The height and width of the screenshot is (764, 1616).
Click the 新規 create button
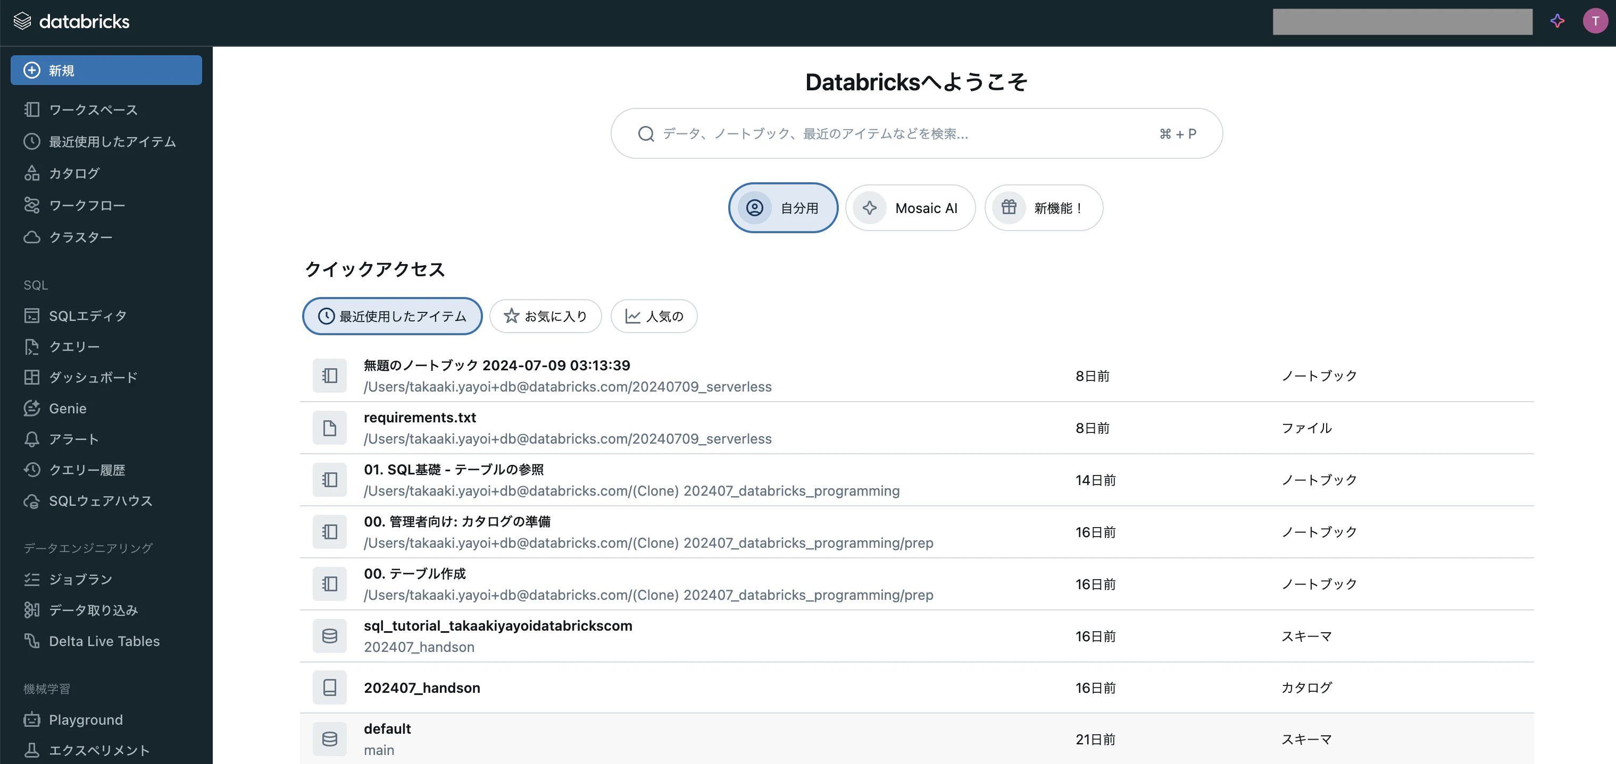pyautogui.click(x=106, y=70)
